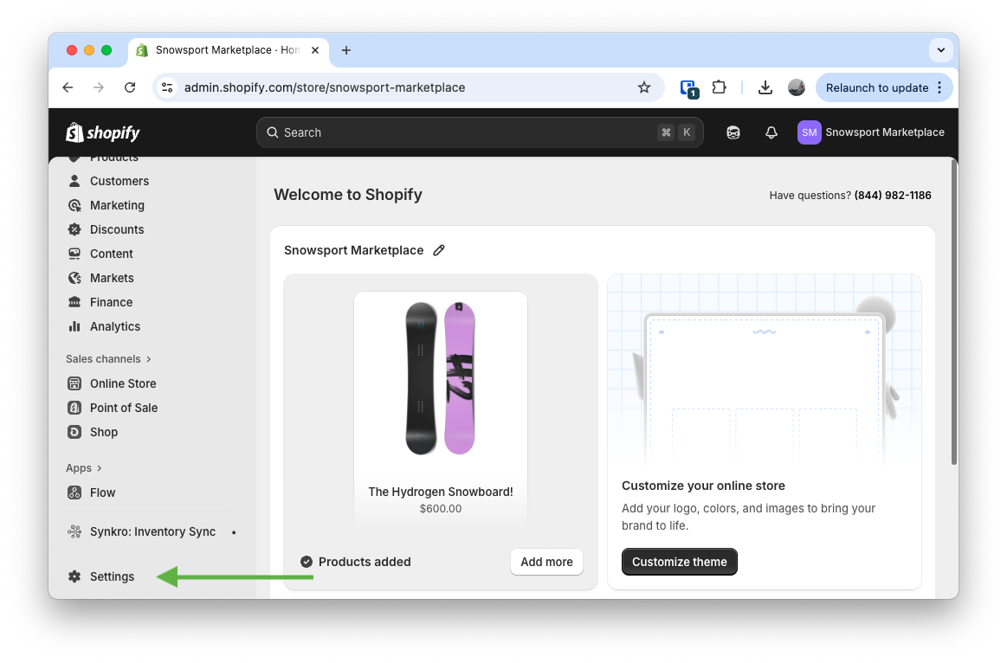Viewport: 1007px width, 663px height.
Task: Click the site info icon in address bar
Action: tap(168, 87)
